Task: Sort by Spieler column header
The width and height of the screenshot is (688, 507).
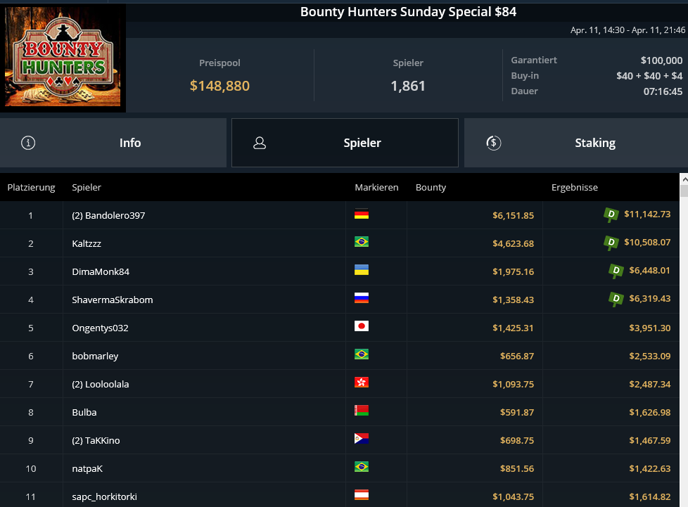Action: pos(87,187)
